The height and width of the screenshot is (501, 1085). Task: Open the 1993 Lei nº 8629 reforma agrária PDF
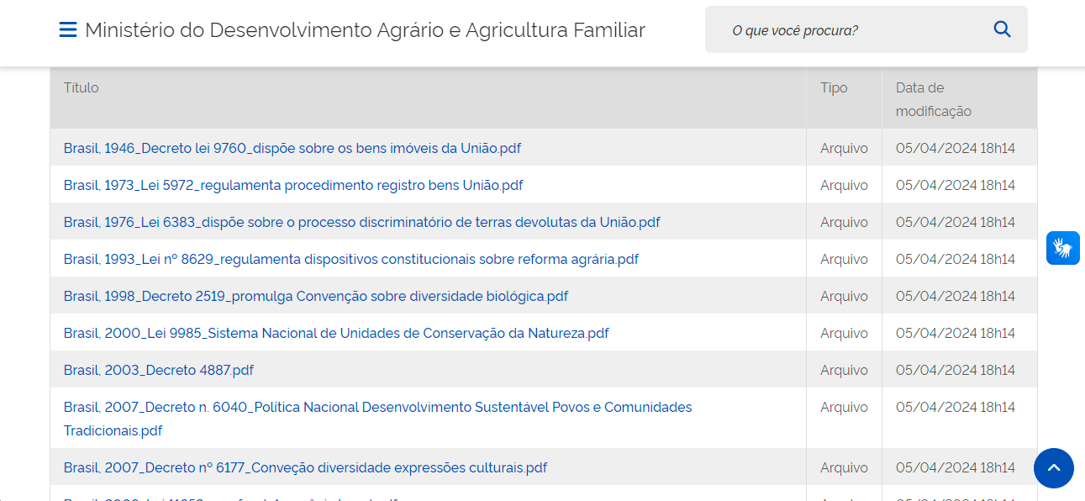point(350,260)
